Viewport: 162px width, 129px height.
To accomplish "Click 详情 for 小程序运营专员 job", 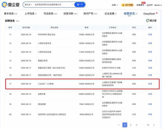I will (150, 43).
